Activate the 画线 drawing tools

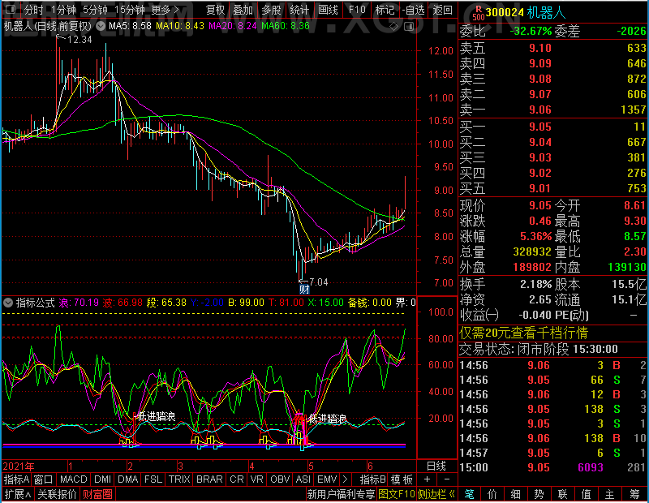[329, 10]
